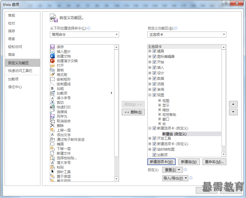The width and height of the screenshot is (246, 198).
Task: Select the 绘制直线 line icon
Action: (52, 84)
